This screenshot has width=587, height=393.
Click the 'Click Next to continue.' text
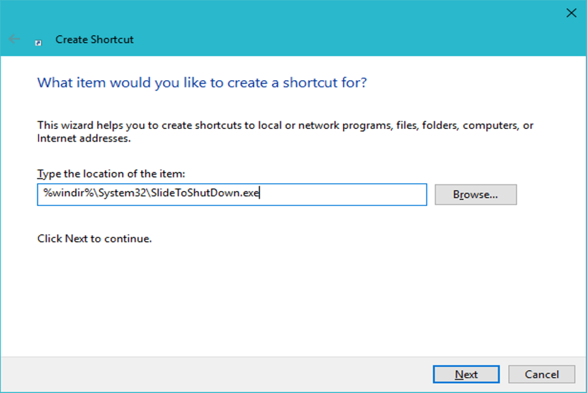click(x=95, y=239)
